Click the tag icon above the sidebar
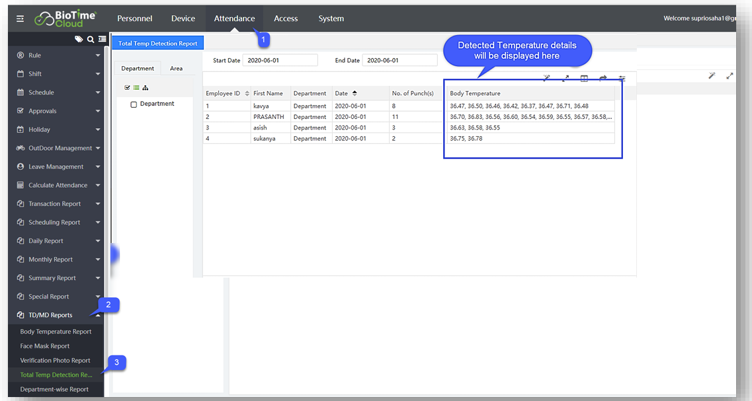752x401 pixels. 79,40
